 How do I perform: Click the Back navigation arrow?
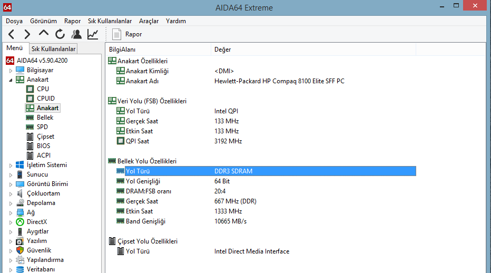tap(12, 34)
